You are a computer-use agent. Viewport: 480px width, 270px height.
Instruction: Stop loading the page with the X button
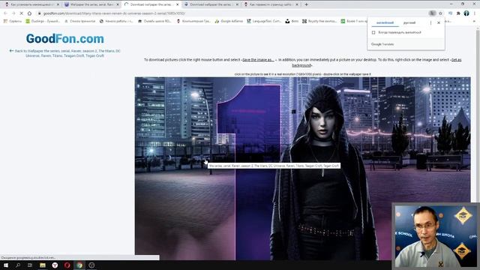(21, 13)
